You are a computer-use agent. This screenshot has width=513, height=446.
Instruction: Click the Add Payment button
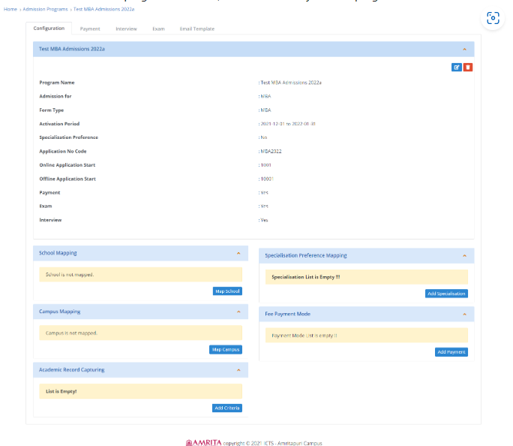[451, 352]
